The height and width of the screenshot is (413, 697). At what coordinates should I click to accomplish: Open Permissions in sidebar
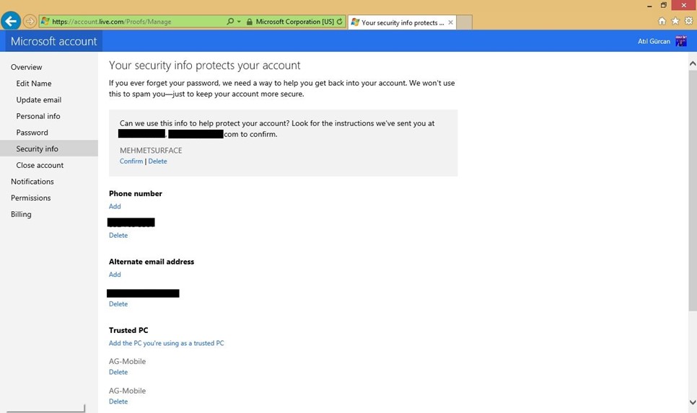[x=31, y=198]
